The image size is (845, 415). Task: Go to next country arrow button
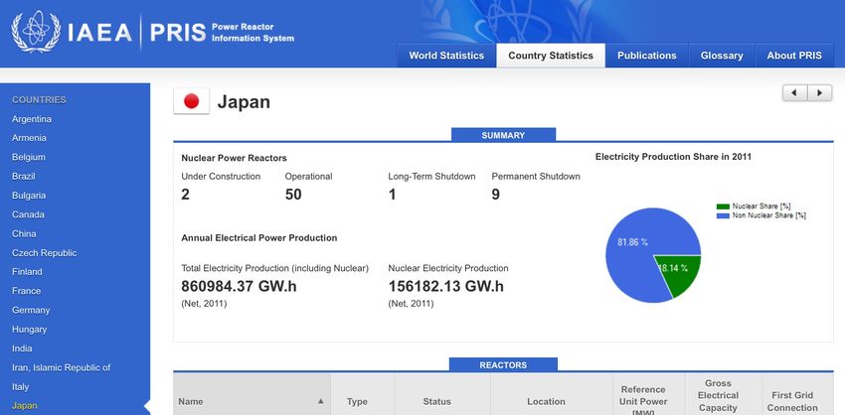click(x=820, y=92)
